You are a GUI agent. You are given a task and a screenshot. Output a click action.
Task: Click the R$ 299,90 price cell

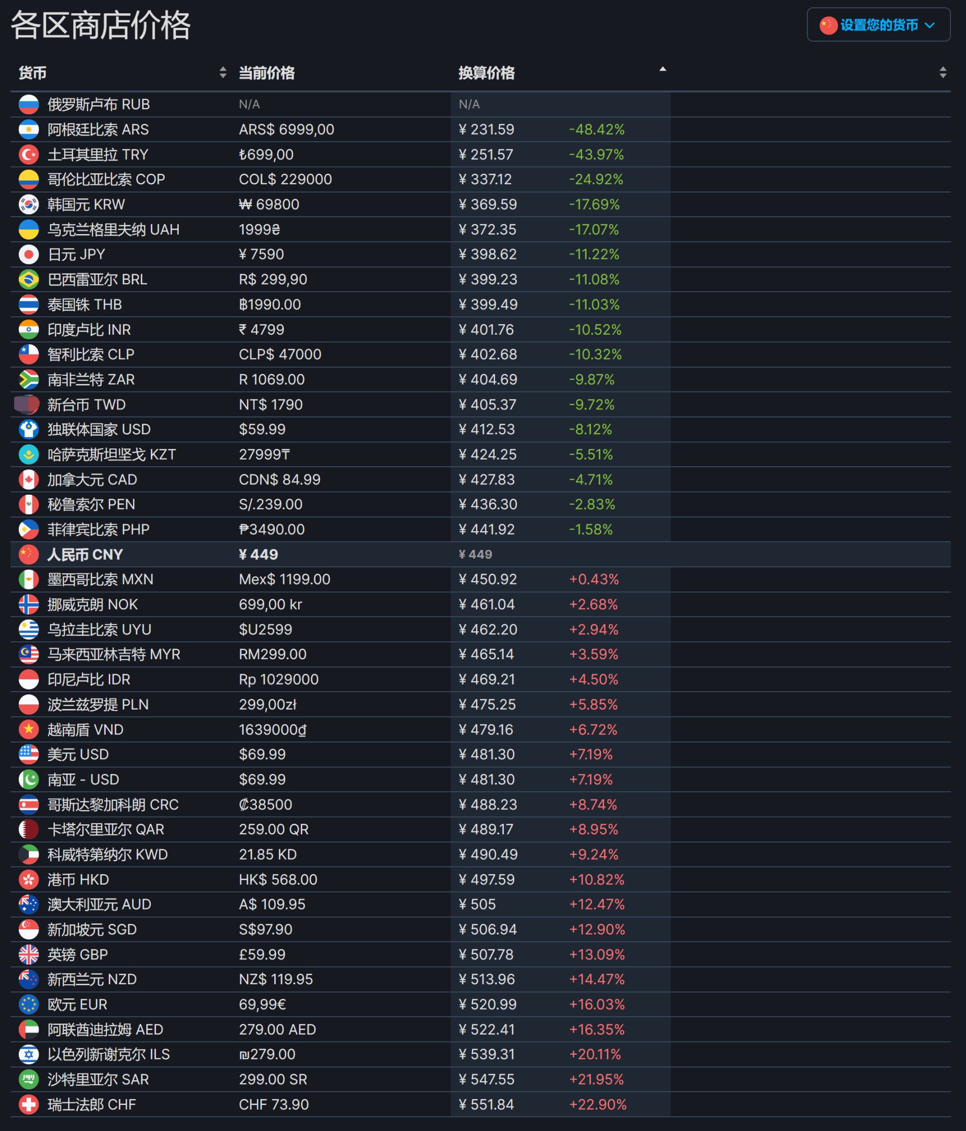pyautogui.click(x=273, y=279)
